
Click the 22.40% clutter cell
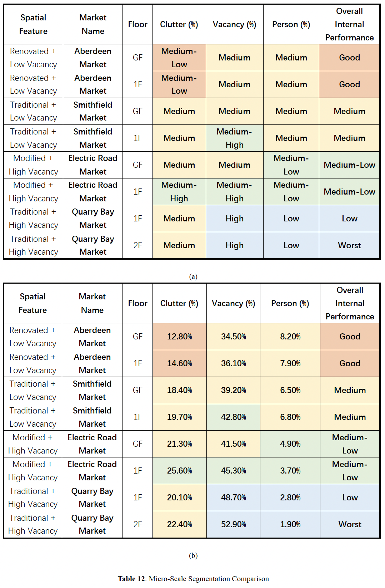pyautogui.click(x=180, y=524)
